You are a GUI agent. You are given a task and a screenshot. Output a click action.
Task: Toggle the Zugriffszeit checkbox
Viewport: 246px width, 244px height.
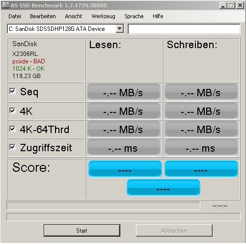click(12, 147)
